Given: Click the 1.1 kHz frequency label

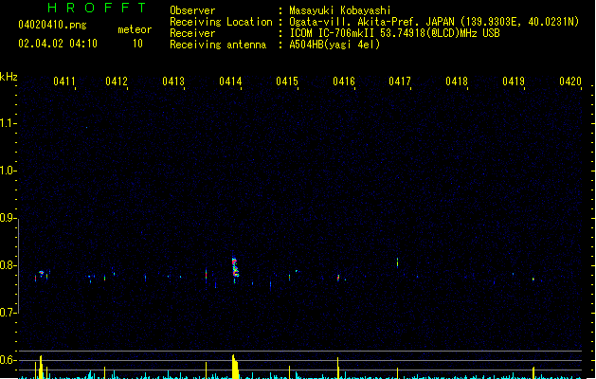Looking at the screenshot, I should point(7,123).
